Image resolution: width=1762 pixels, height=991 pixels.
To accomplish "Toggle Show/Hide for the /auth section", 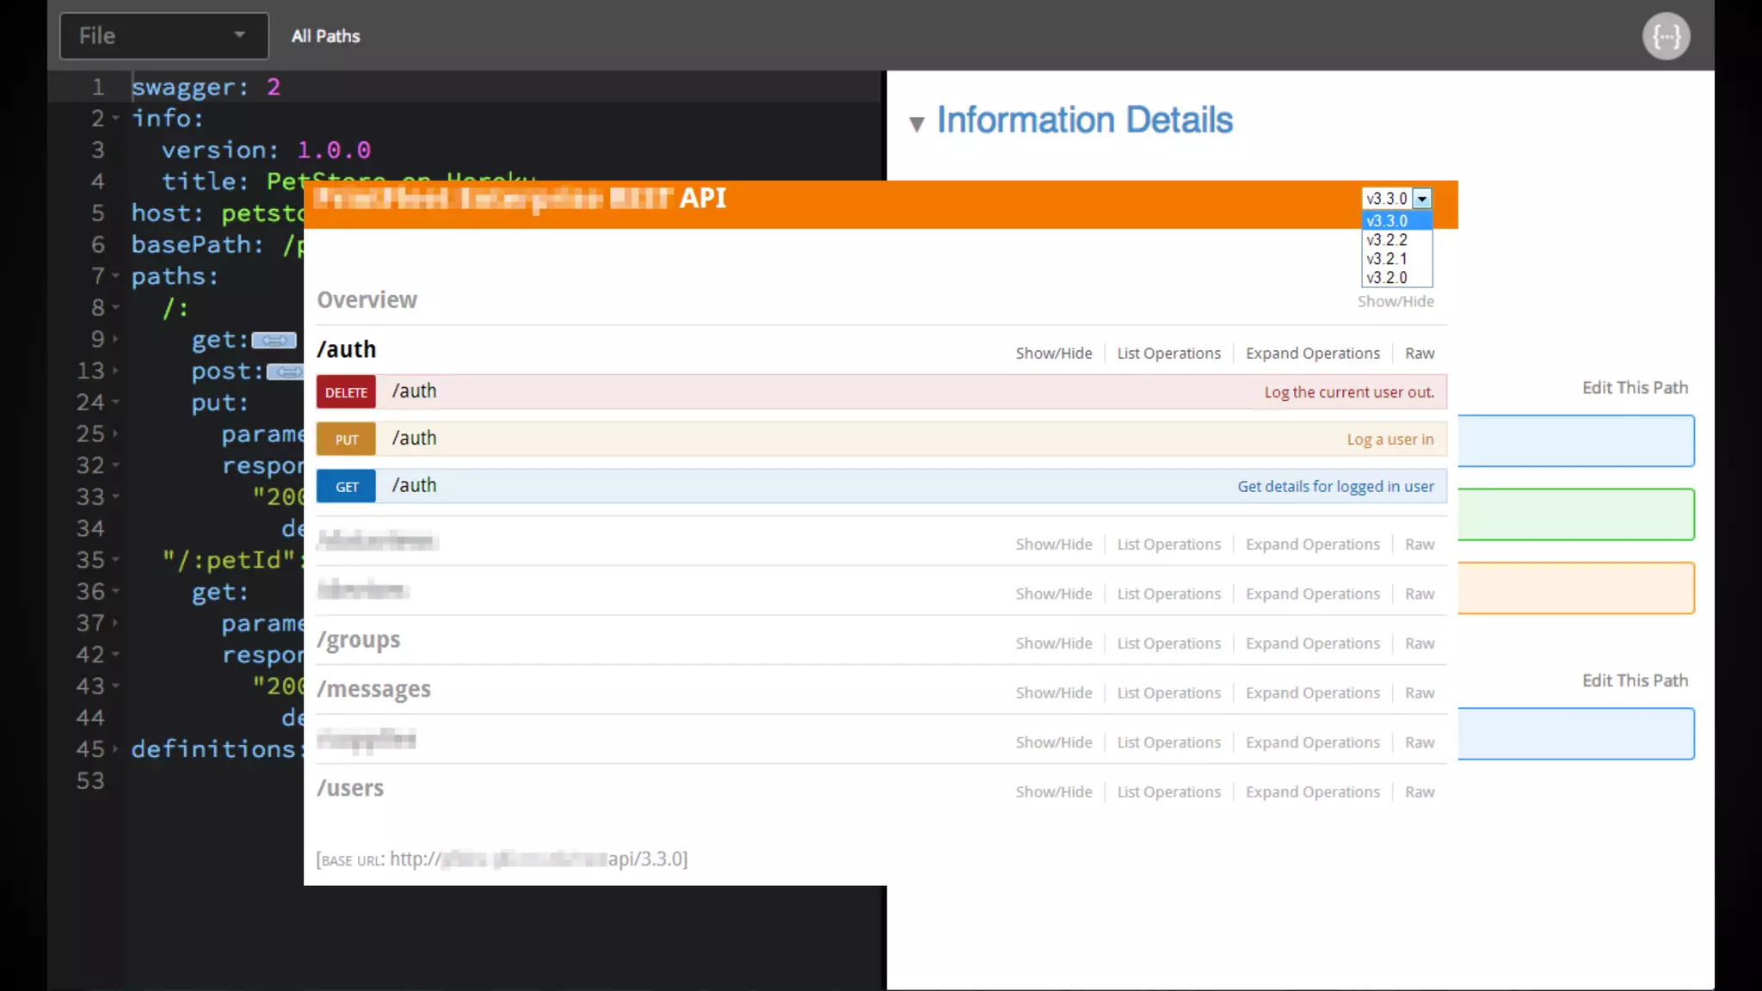I will click(x=1053, y=354).
